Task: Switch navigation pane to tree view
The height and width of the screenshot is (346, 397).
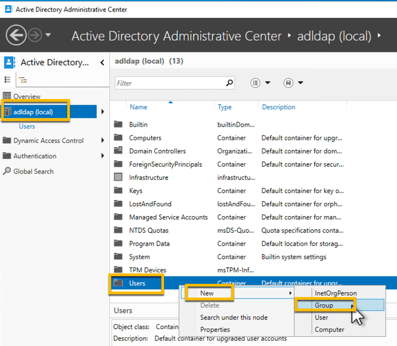Action: [23, 80]
